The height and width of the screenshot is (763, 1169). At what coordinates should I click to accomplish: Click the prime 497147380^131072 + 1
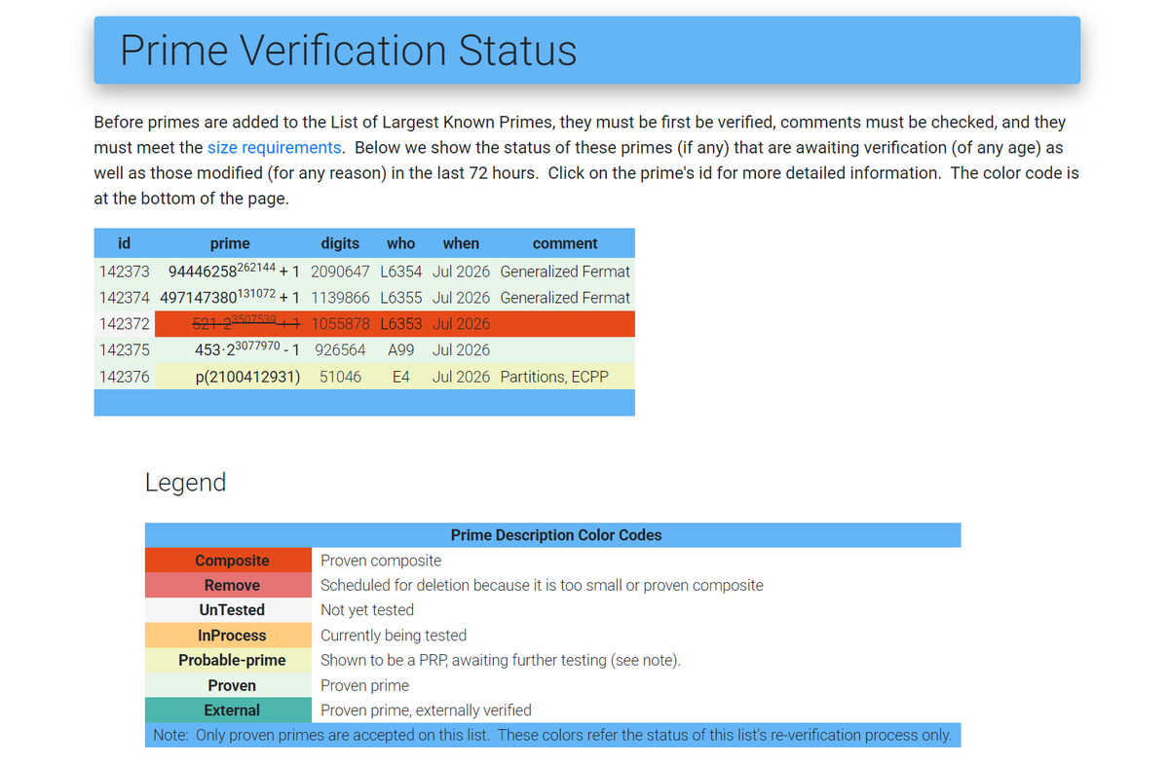tap(230, 297)
